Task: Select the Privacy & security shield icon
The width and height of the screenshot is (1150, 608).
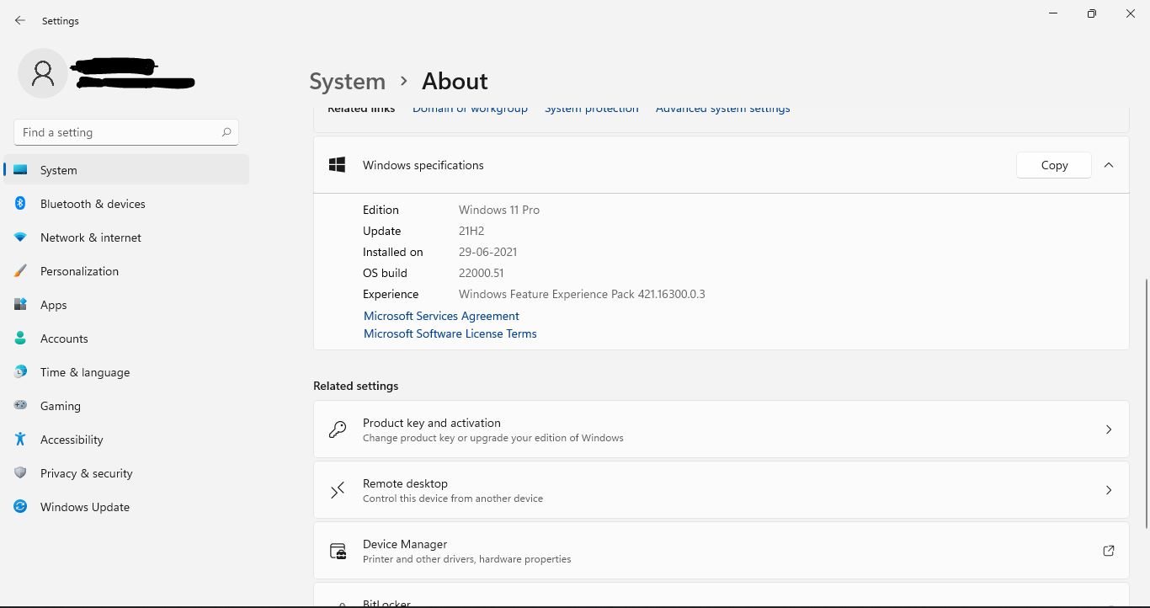Action: tap(20, 473)
